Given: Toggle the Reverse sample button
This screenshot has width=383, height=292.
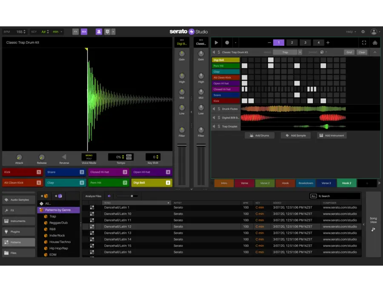Looking at the screenshot, I should click(64, 157).
